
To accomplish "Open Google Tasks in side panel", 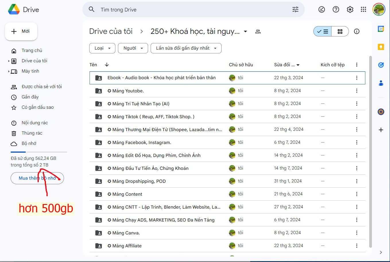I will click(x=381, y=65).
